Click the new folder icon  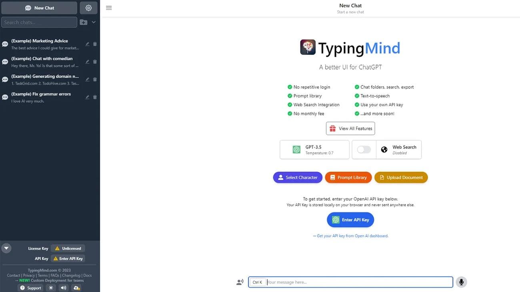click(83, 22)
